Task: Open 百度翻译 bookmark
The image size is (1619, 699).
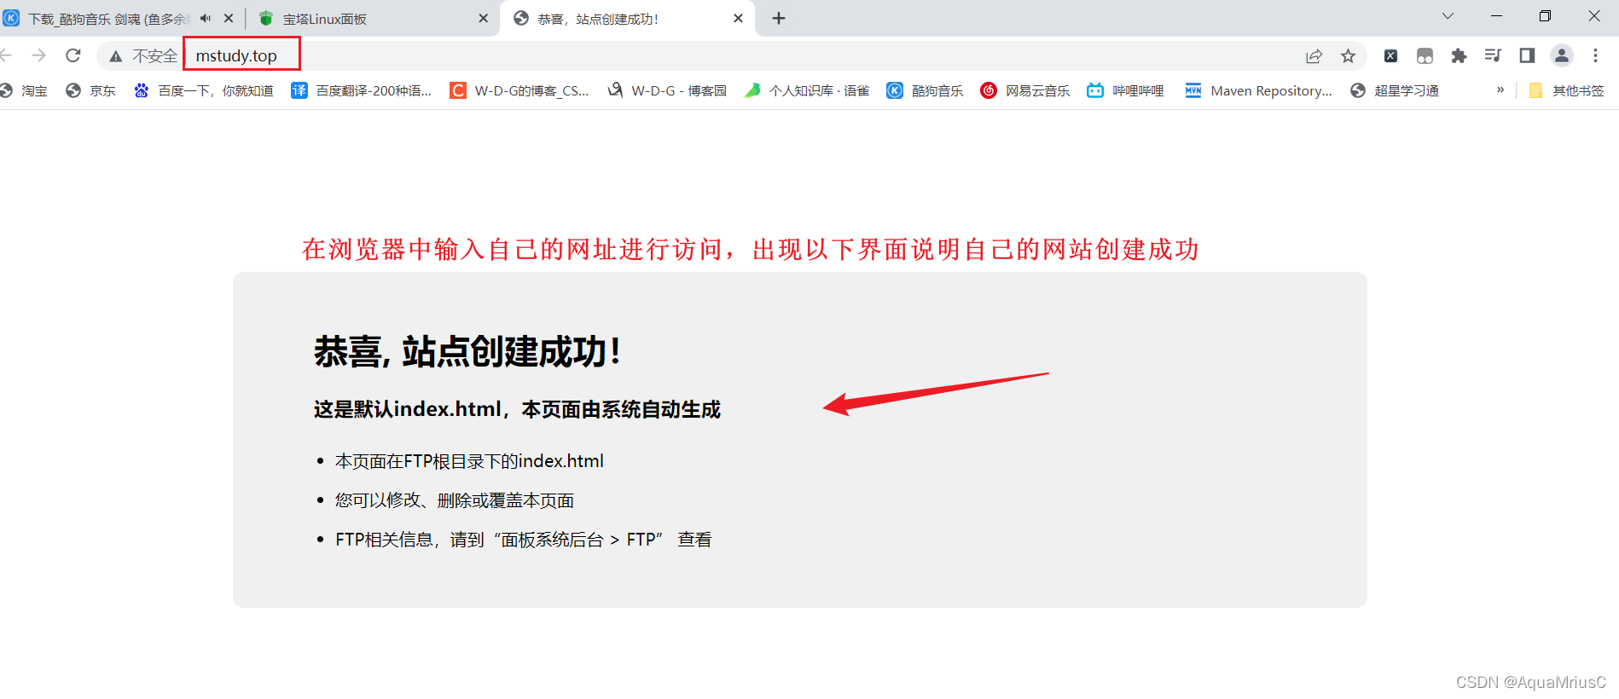Action: pyautogui.click(x=362, y=90)
